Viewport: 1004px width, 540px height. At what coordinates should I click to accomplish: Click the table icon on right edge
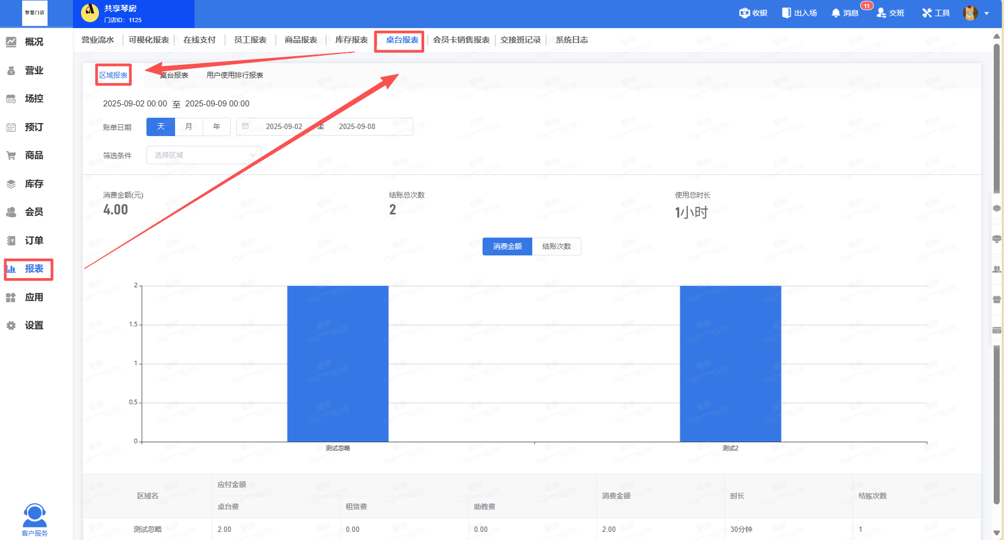(997, 239)
